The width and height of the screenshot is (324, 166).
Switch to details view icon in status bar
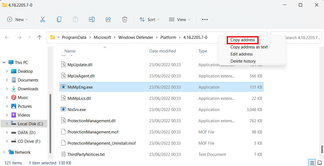point(312,163)
